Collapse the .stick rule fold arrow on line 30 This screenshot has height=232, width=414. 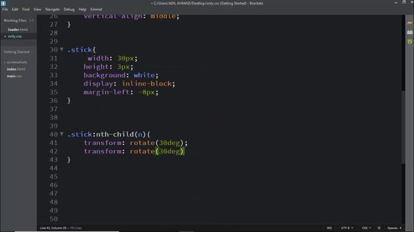tap(61, 49)
